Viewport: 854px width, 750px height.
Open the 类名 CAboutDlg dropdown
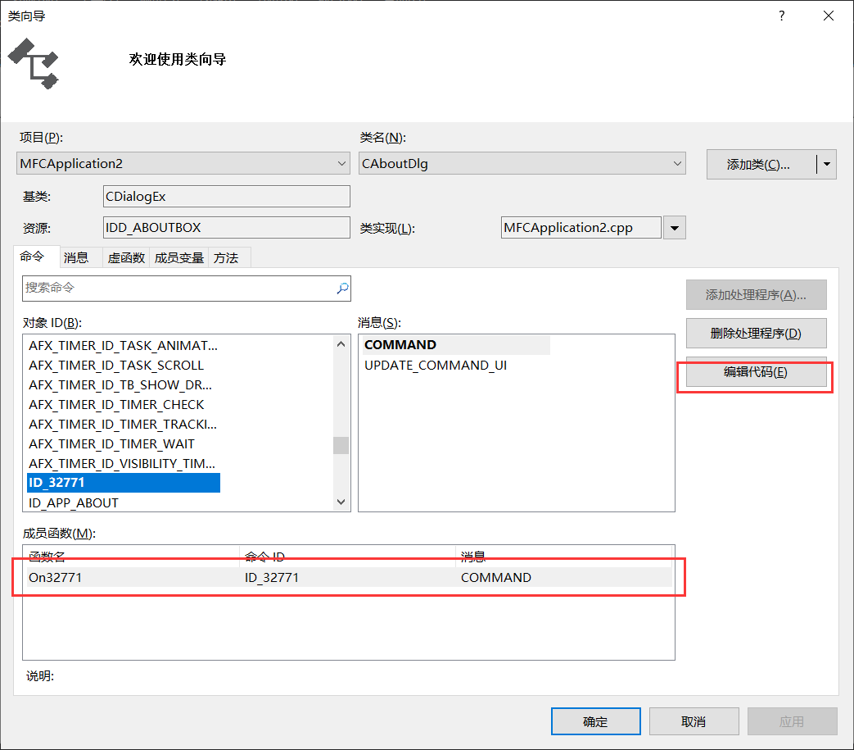[522, 163]
